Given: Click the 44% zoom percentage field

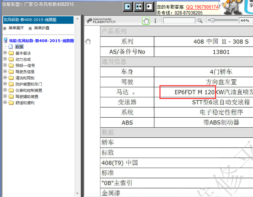Looking at the screenshot, I should point(245,20).
